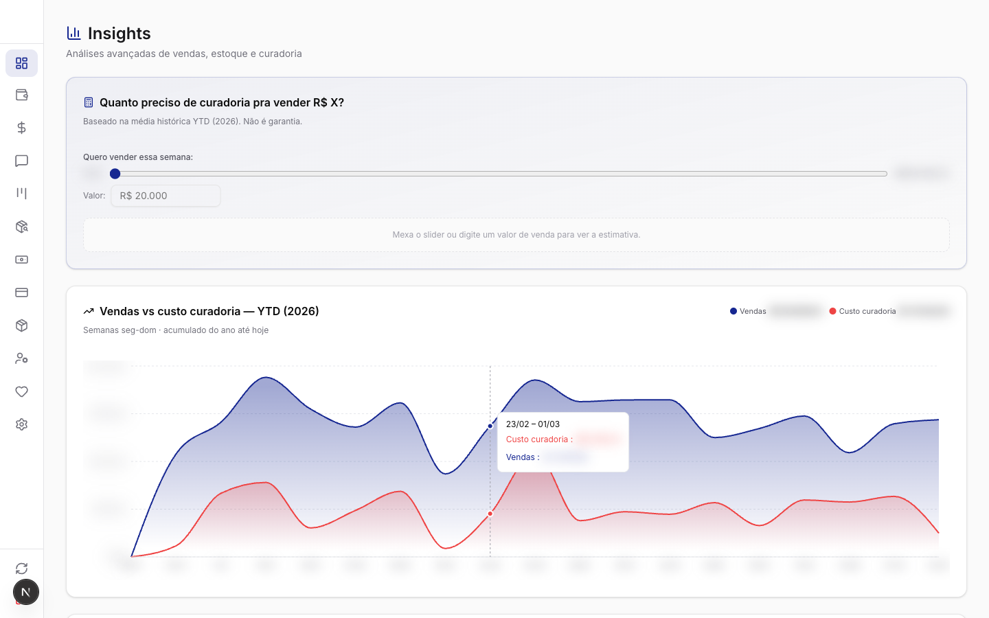989x618 pixels.
Task: Open the user settings icon in sidebar
Action: tap(21, 358)
